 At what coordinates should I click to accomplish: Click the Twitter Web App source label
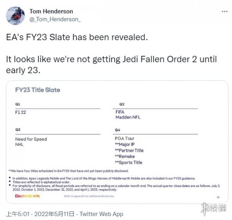click(x=101, y=214)
